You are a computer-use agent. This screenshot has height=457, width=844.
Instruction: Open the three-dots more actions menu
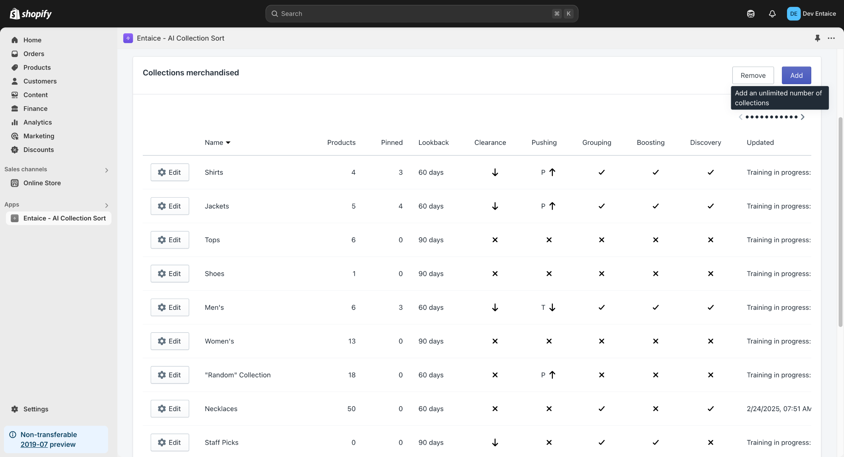[x=831, y=38]
